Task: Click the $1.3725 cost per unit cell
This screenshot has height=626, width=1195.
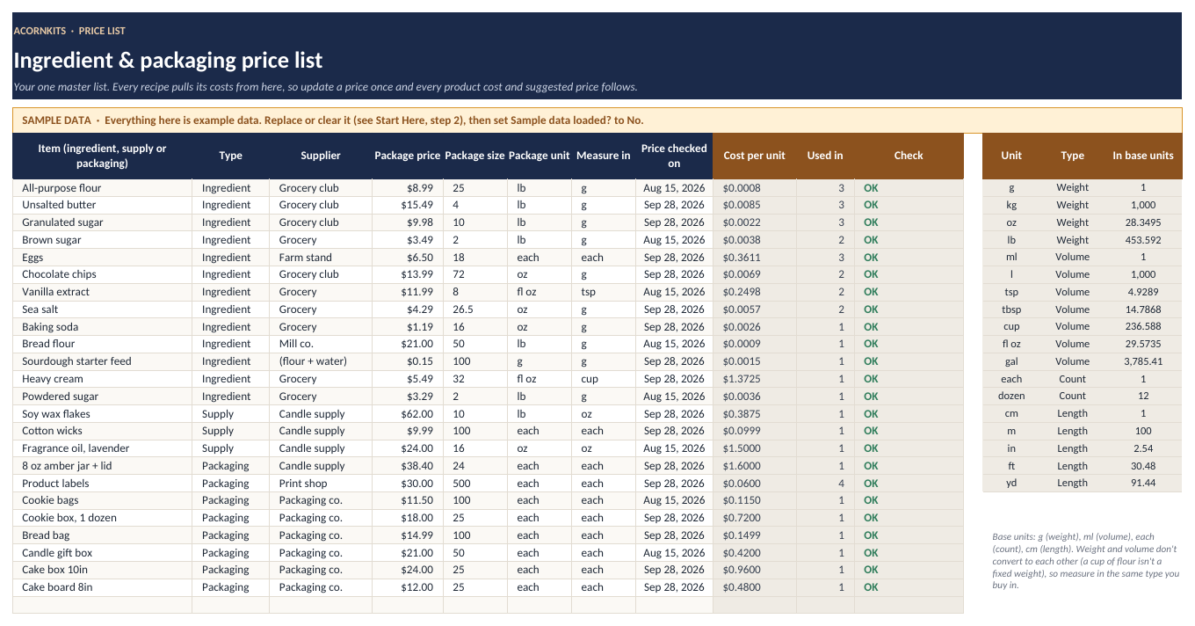Action: tap(755, 379)
